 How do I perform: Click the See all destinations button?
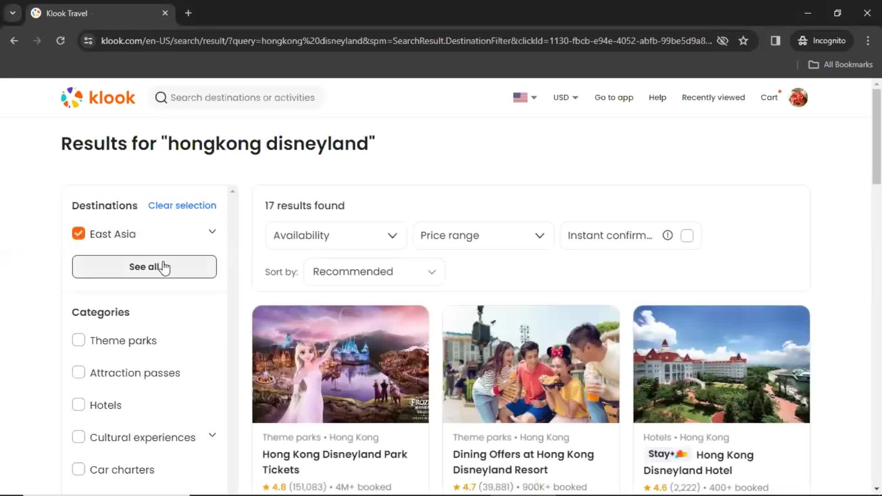(144, 266)
